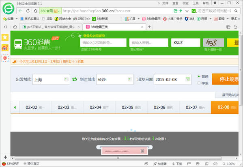Open the departure city picker icon
The height and width of the screenshot is (167, 243).
coord(67,79)
